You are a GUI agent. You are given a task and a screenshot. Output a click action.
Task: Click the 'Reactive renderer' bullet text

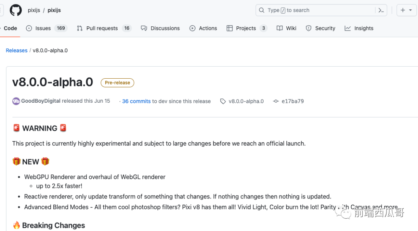[178, 197]
